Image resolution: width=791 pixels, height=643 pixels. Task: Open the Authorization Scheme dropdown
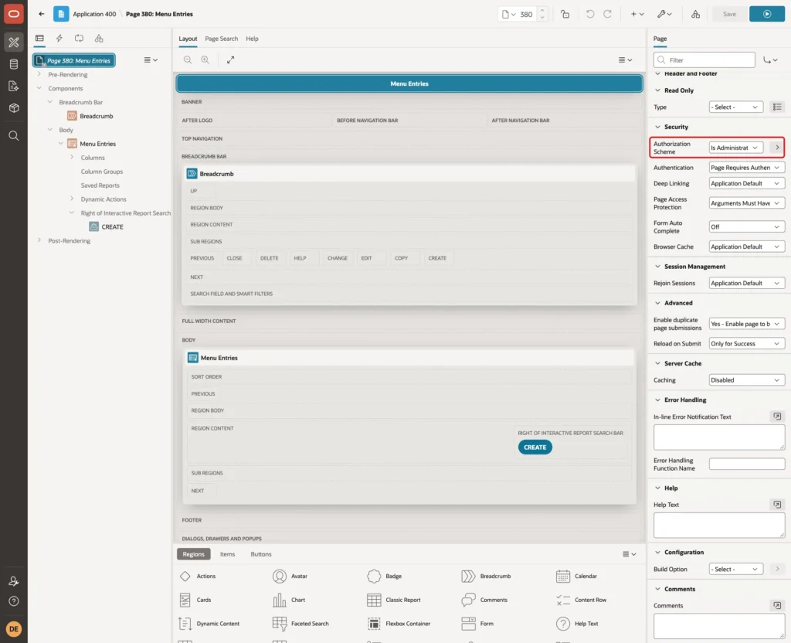[x=735, y=148]
